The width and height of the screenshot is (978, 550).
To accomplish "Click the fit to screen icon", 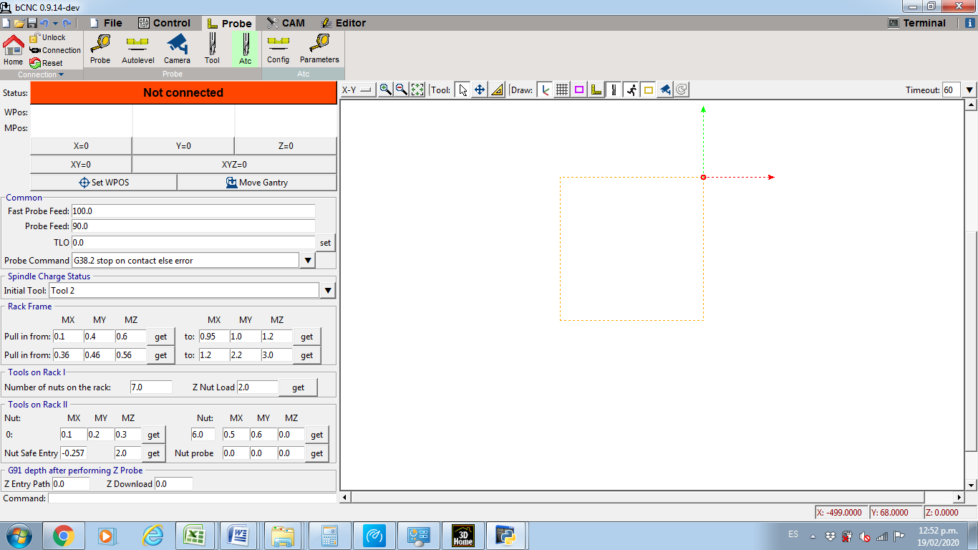I will pos(417,90).
